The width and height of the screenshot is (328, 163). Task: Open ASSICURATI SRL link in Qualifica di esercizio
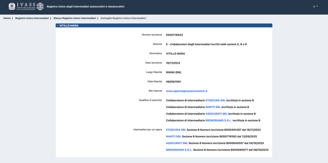point(216,114)
